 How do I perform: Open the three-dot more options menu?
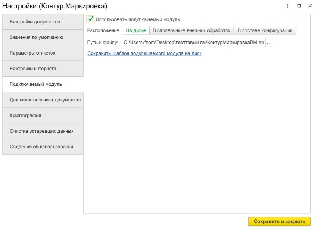pos(288,6)
